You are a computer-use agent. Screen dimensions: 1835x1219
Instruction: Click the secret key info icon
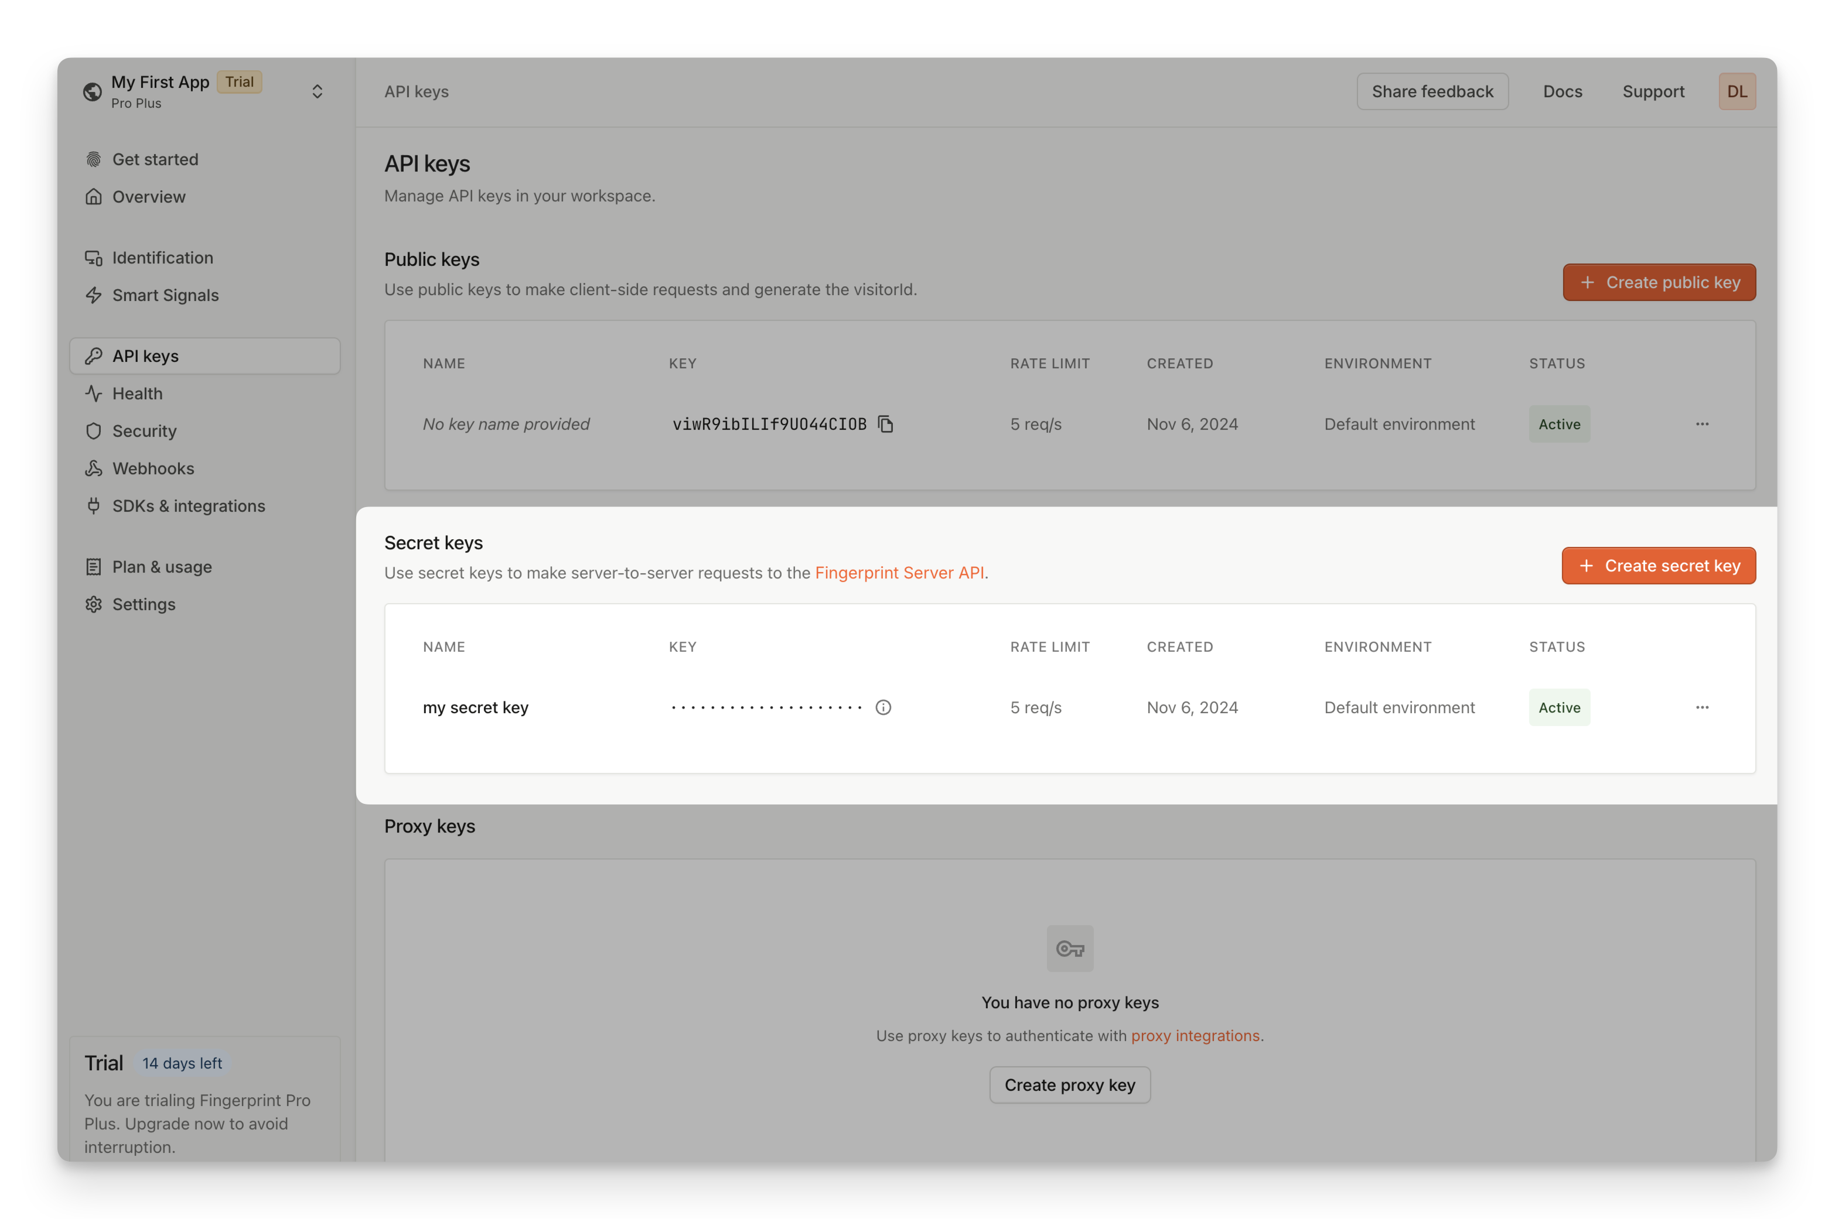883,707
